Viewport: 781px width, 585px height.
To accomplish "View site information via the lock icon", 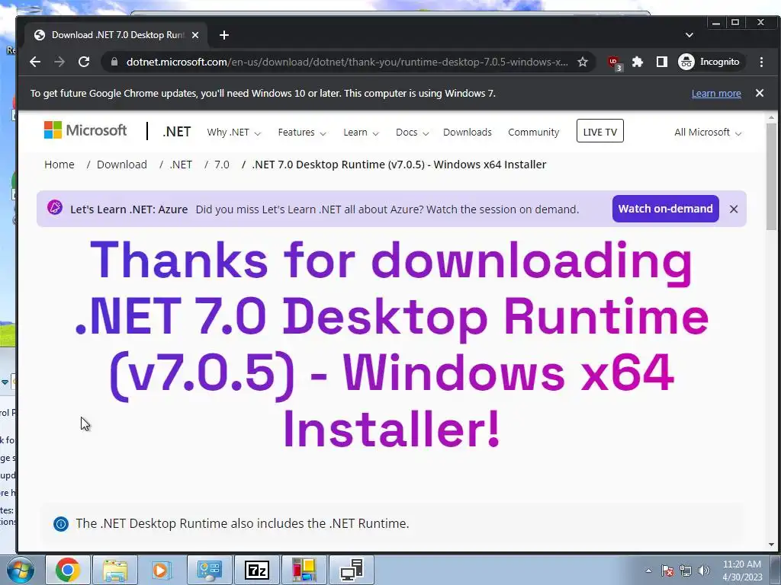I will 114,62.
